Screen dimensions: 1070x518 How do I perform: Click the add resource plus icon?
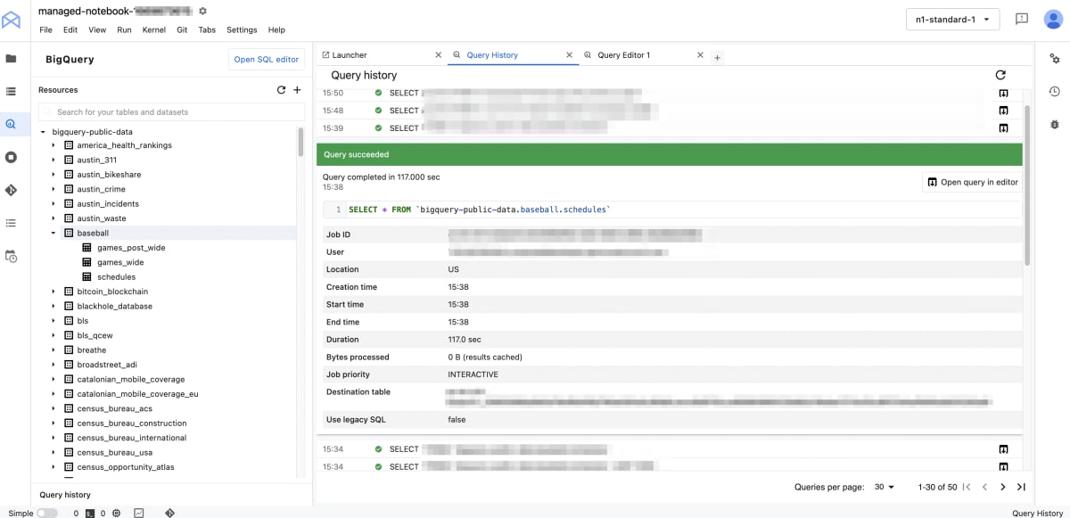click(x=298, y=90)
